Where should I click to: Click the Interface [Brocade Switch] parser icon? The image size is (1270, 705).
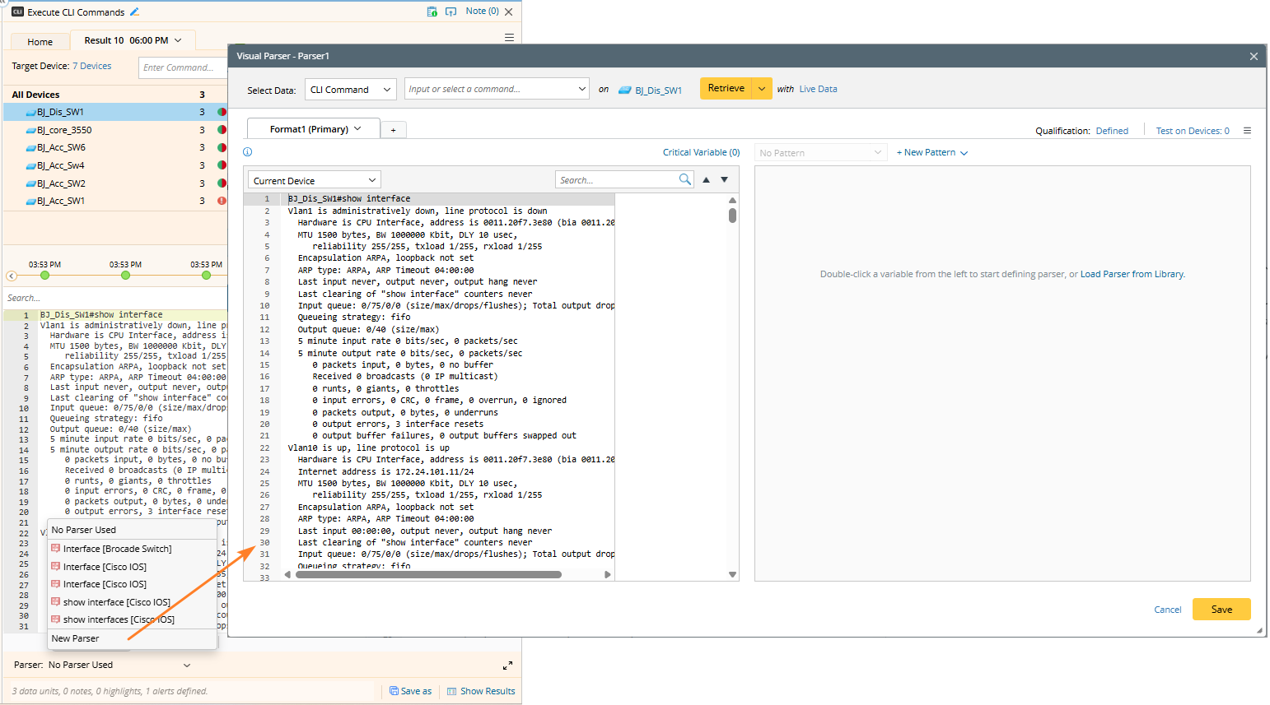[x=56, y=549]
